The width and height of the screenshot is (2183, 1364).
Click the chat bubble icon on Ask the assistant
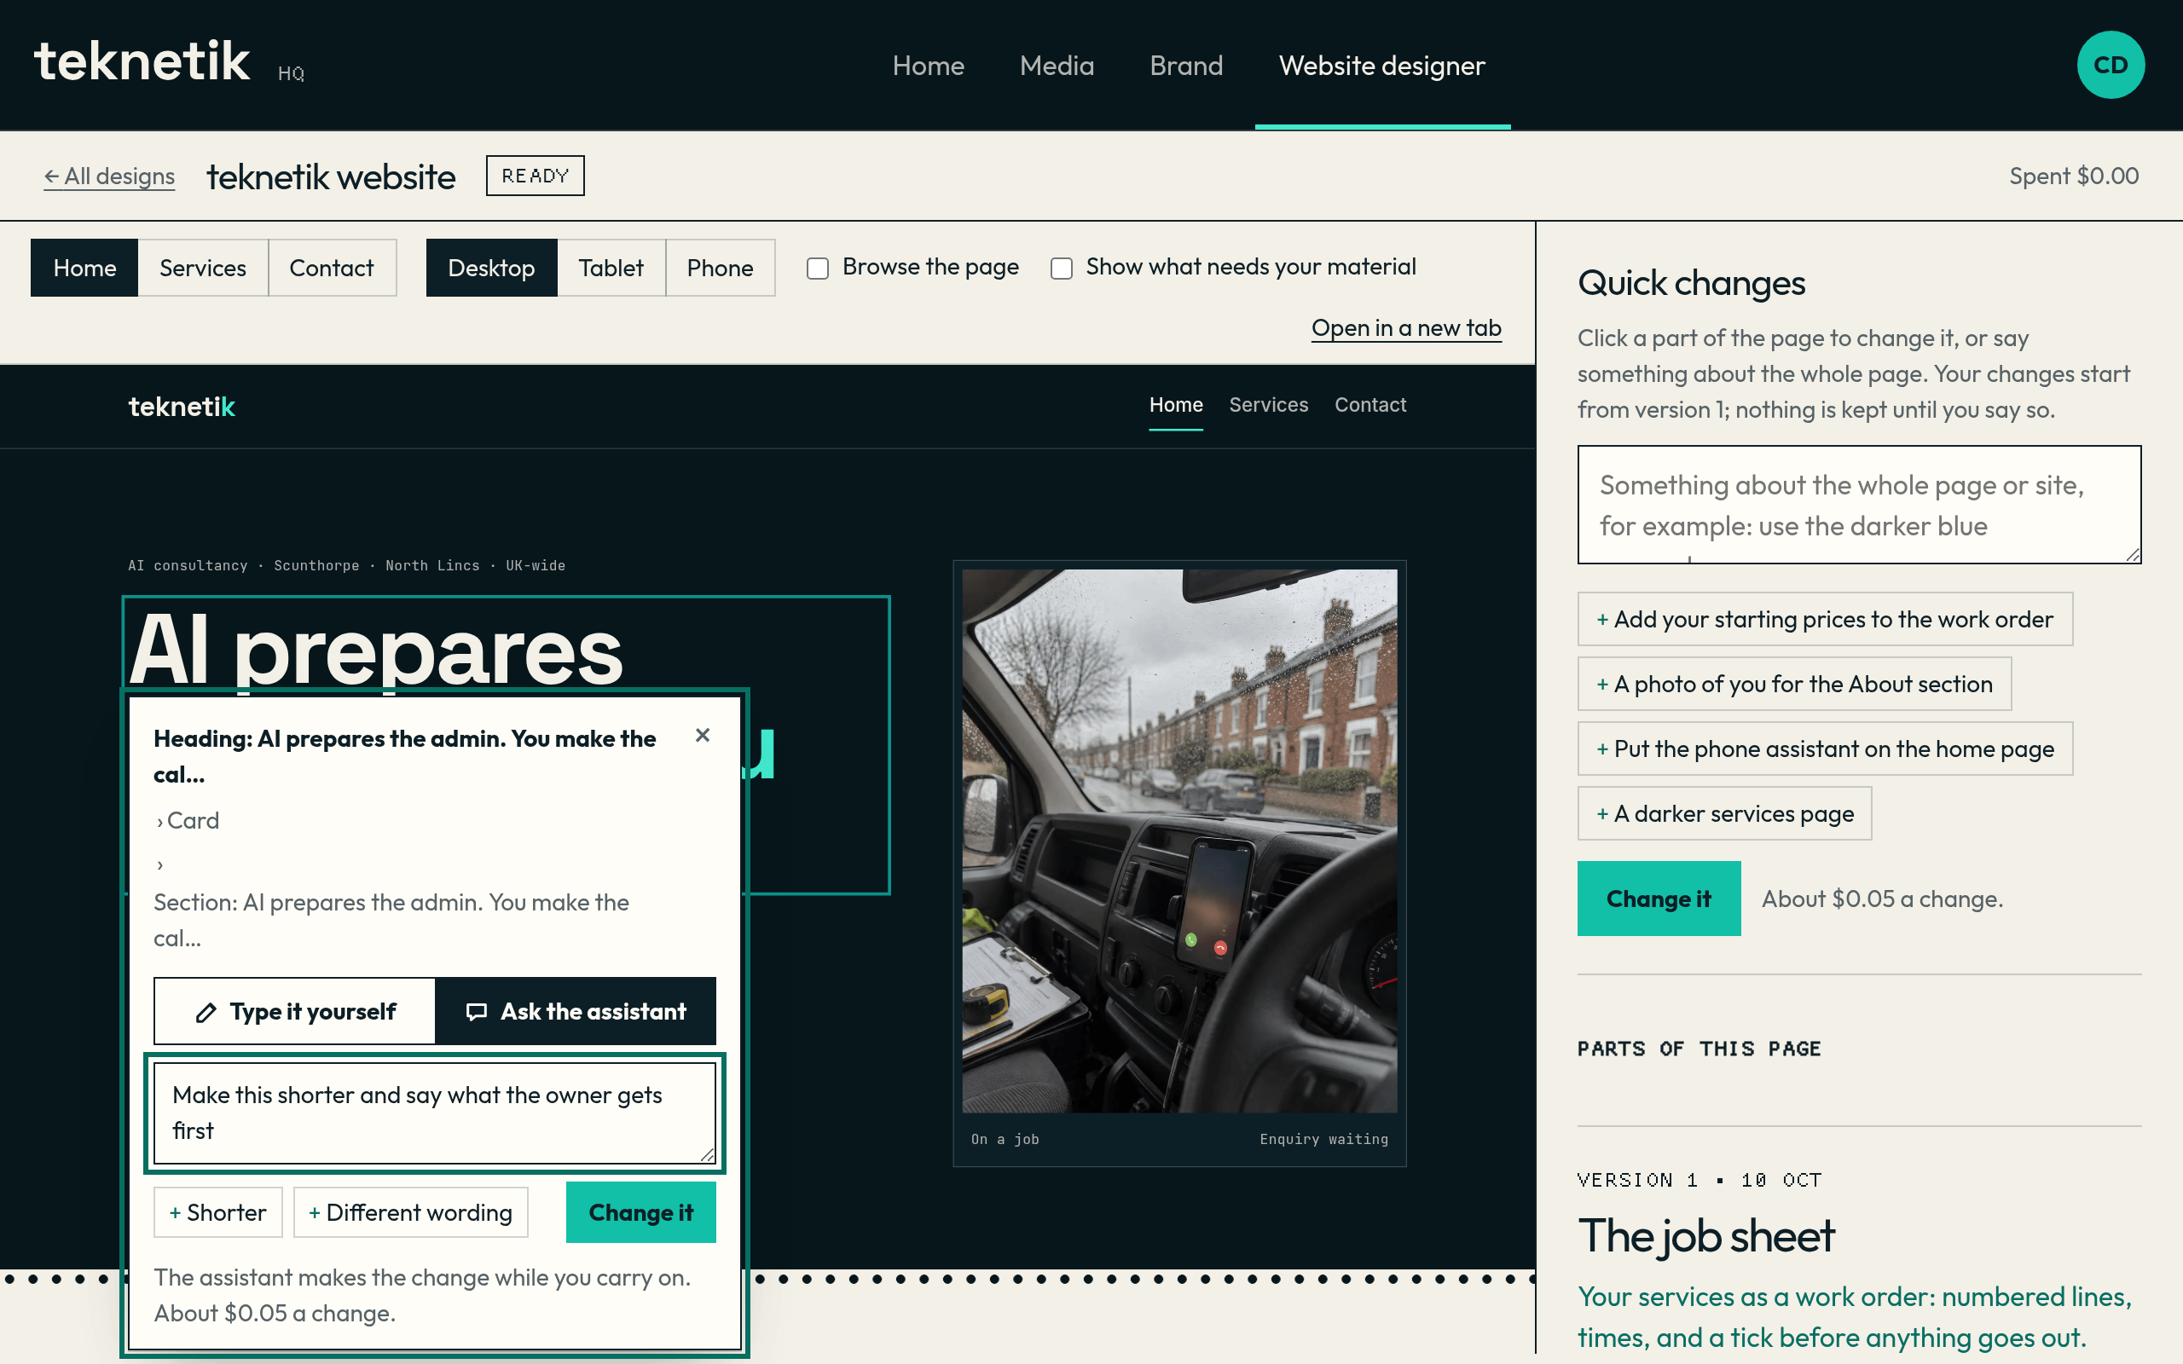coord(477,1012)
